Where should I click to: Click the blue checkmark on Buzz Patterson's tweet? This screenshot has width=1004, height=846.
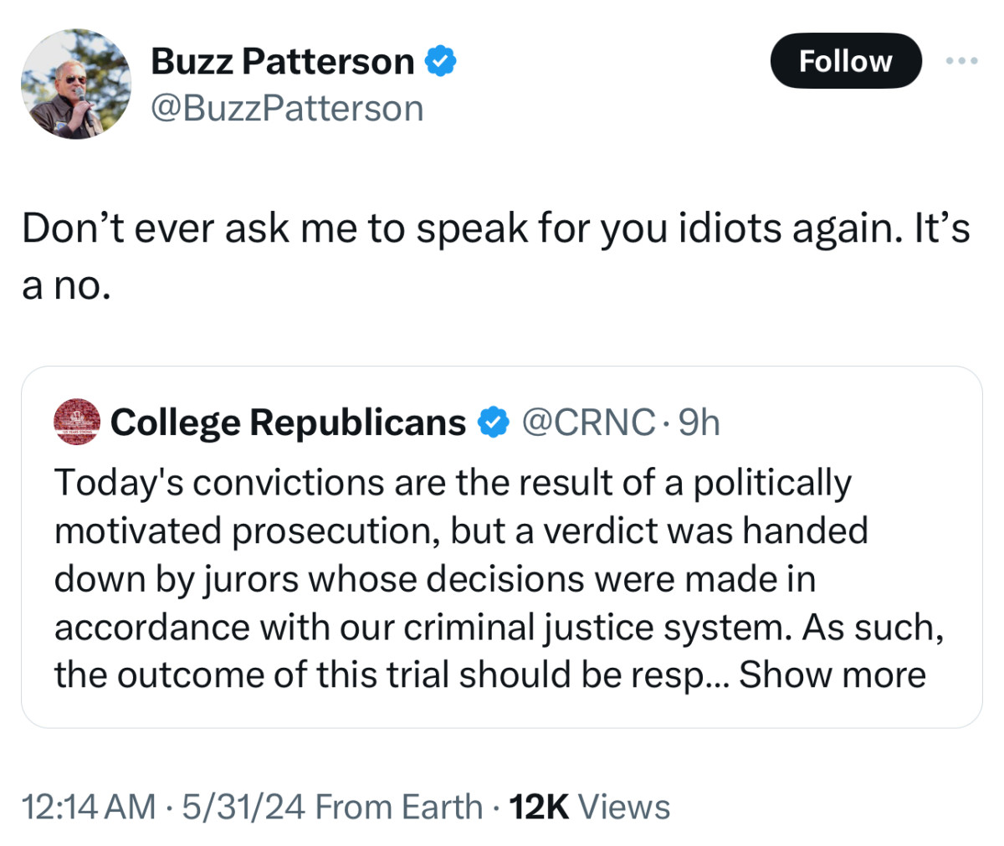(x=443, y=59)
